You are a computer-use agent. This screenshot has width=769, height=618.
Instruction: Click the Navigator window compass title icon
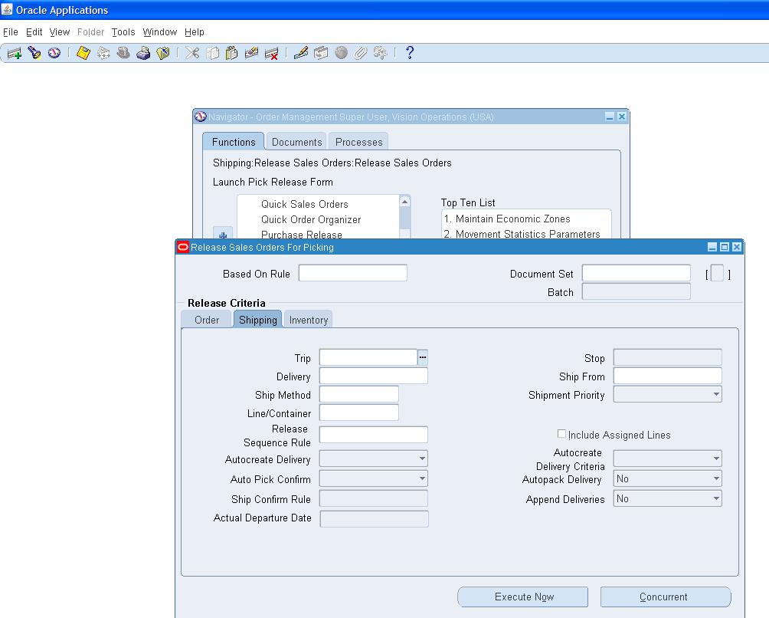pos(201,117)
